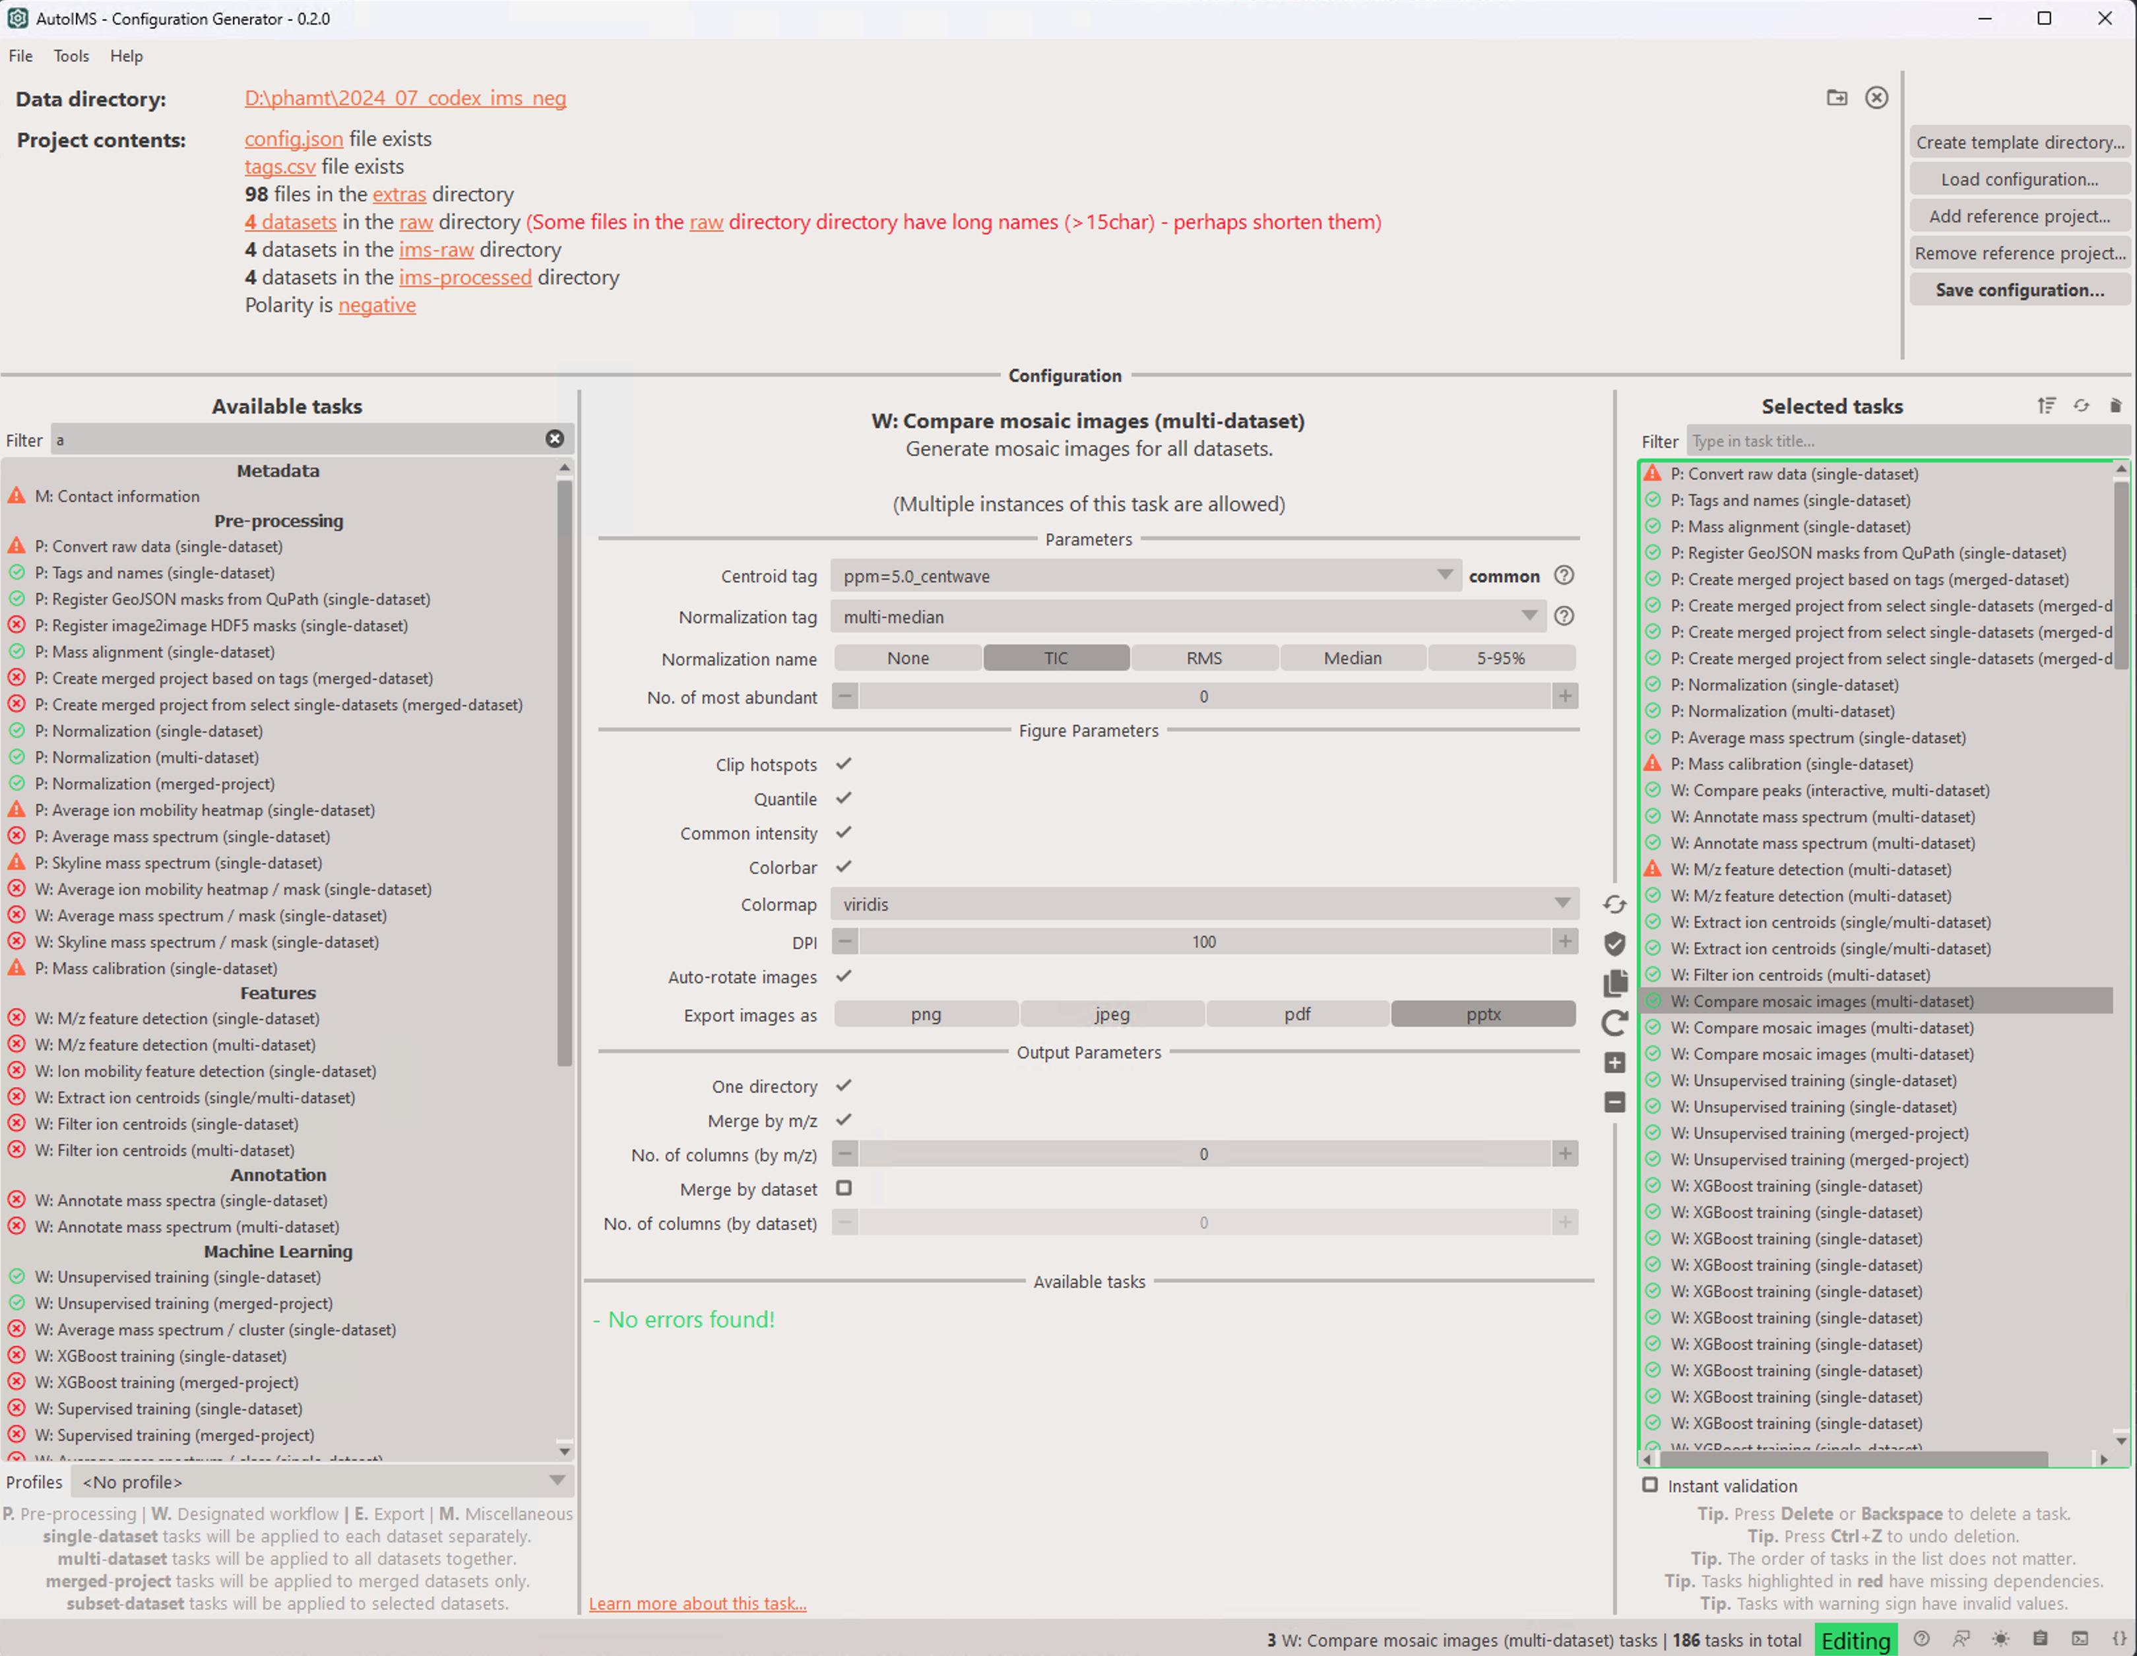Open the console terminal icon in status bar
The image size is (2137, 1656).
pyautogui.click(x=2079, y=1638)
